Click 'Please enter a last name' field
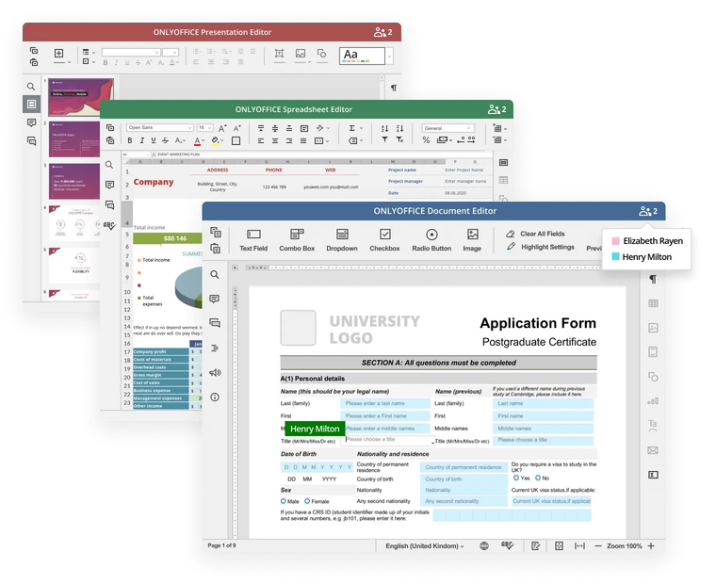Viewport: 716px width, 584px height. coord(385,404)
